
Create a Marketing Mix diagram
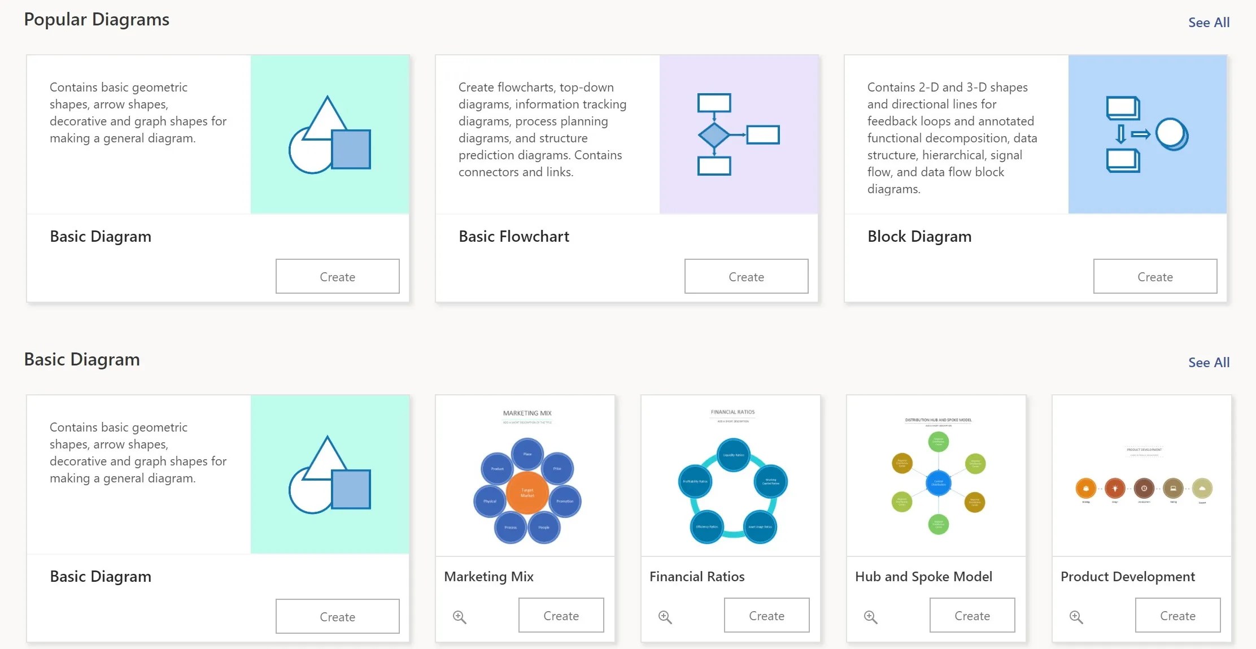coord(561,615)
